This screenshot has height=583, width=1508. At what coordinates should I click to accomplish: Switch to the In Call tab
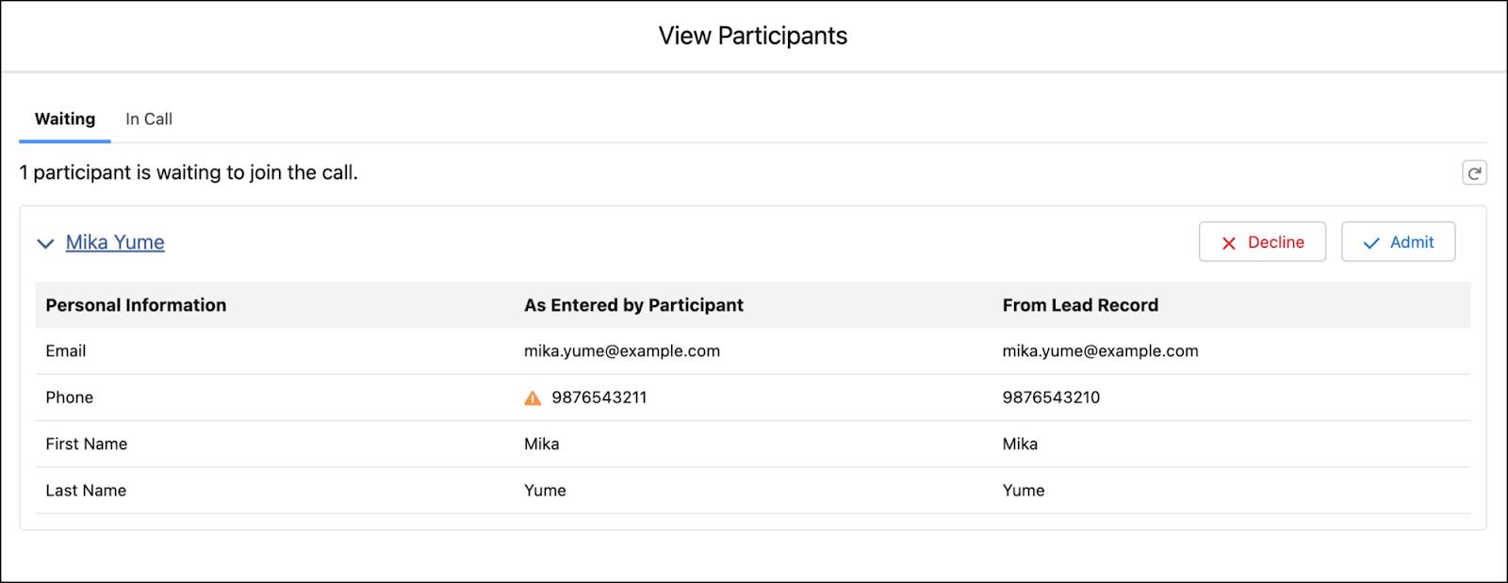pos(149,120)
